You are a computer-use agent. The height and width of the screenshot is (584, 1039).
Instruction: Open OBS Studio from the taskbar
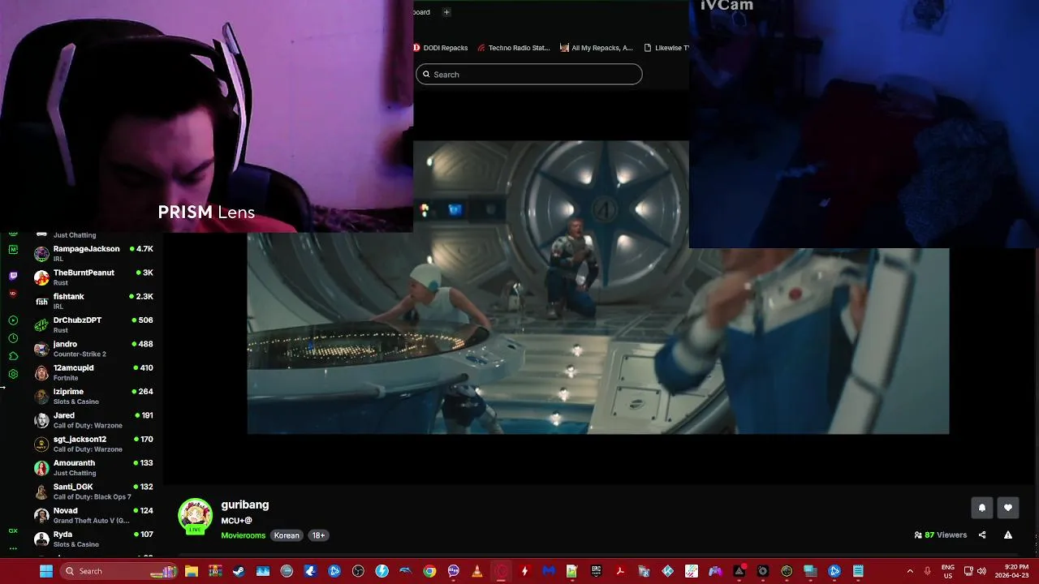(358, 571)
